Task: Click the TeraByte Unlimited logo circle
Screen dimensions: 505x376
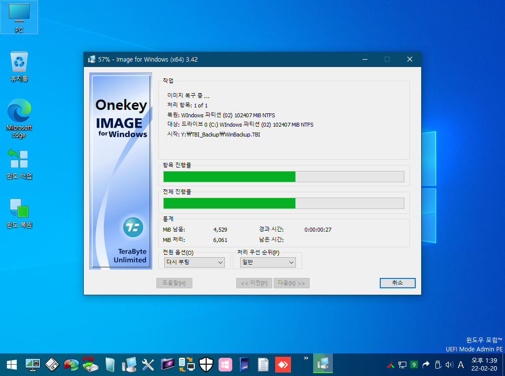Action: tap(133, 227)
